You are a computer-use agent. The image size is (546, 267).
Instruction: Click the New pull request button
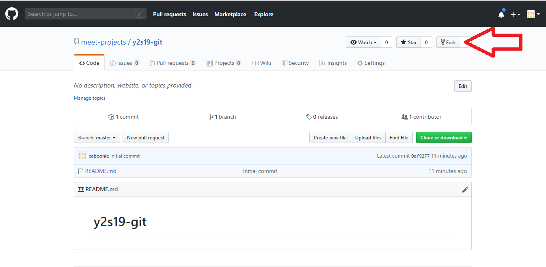146,138
